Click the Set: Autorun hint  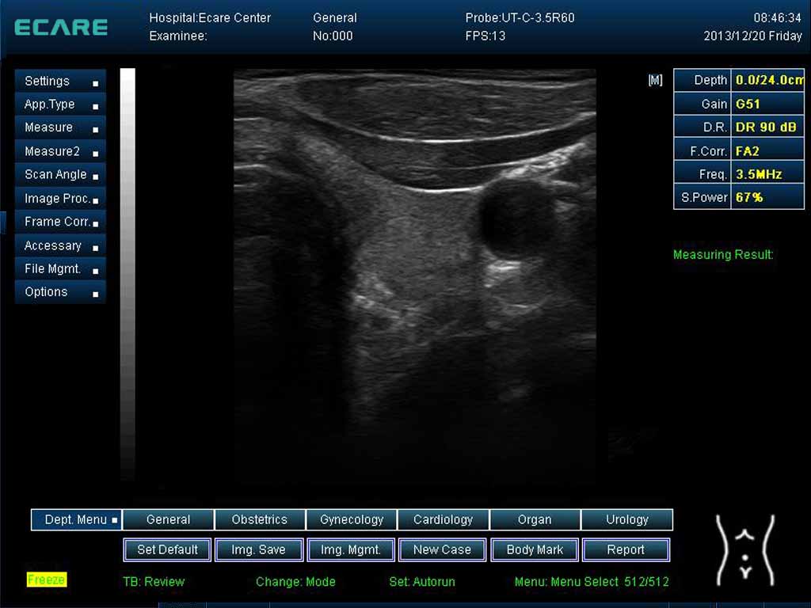coord(422,582)
